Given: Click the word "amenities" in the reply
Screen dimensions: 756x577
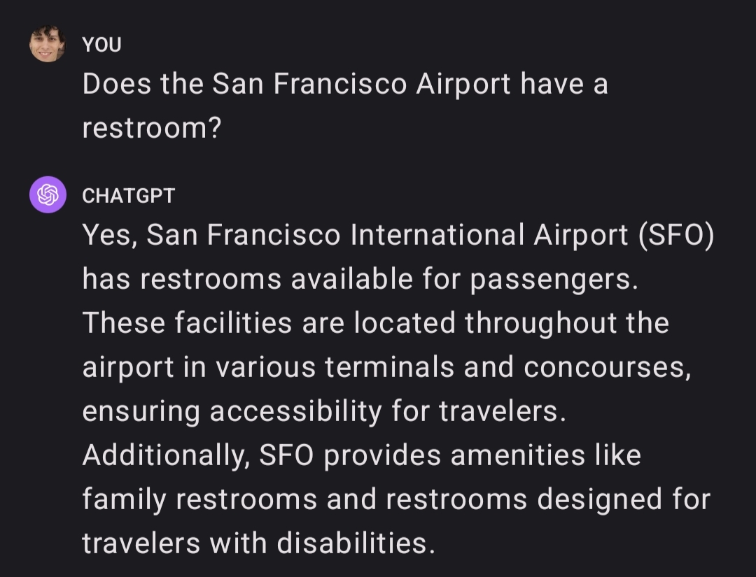Looking at the screenshot, I should 518,455.
